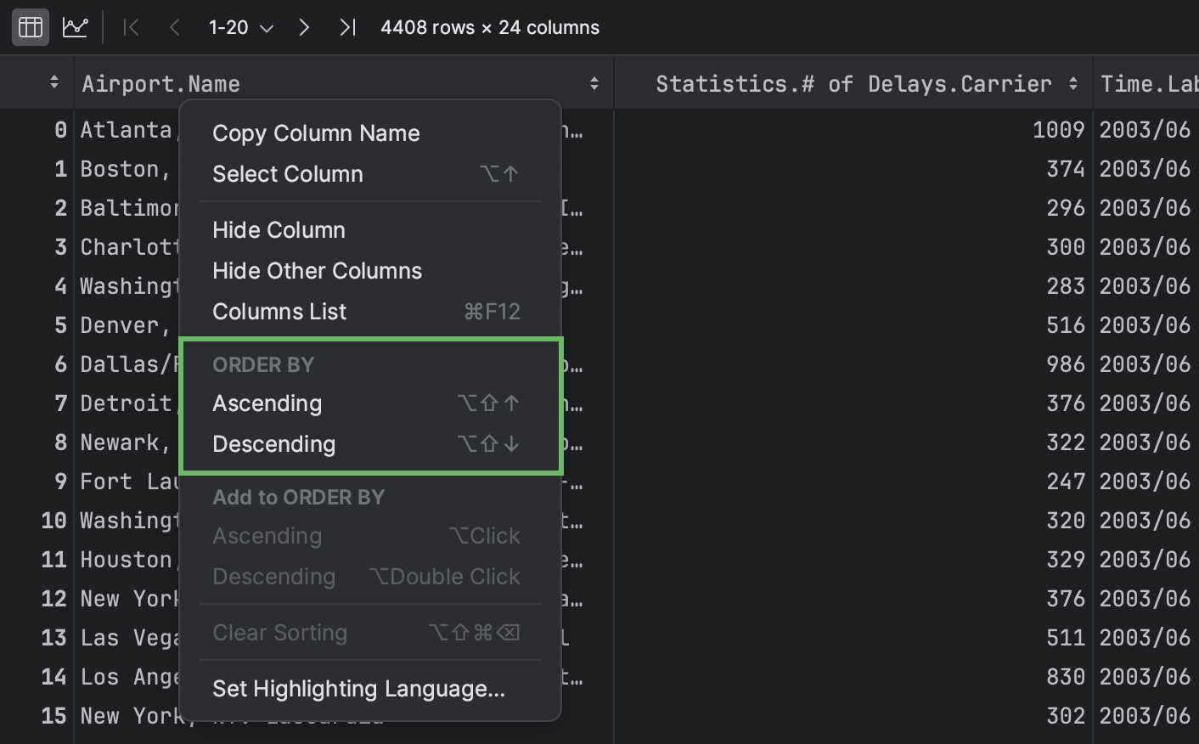Sort Ascending under ORDER BY
Image resolution: width=1199 pixels, height=744 pixels.
coord(267,403)
